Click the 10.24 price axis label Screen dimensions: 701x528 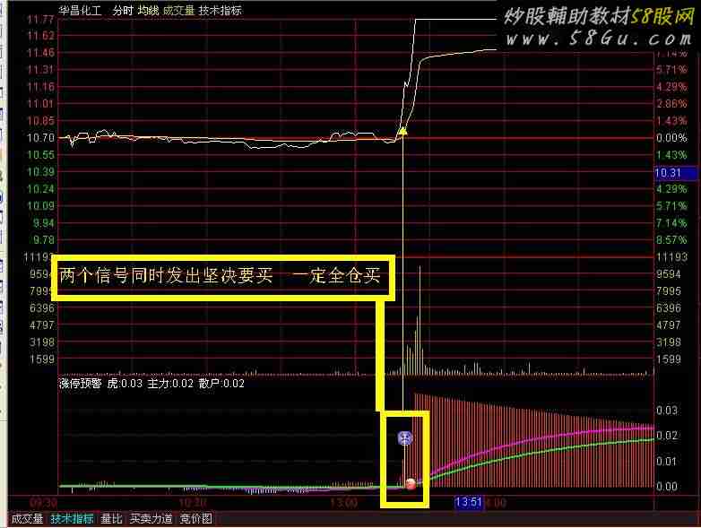coord(40,189)
